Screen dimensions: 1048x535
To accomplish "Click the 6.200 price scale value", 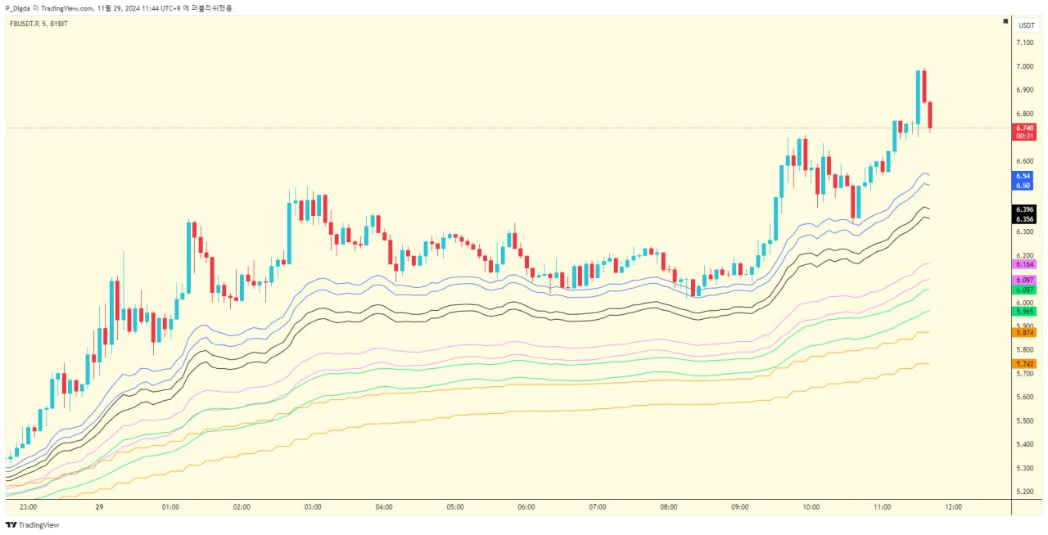I will pyautogui.click(x=1025, y=256).
